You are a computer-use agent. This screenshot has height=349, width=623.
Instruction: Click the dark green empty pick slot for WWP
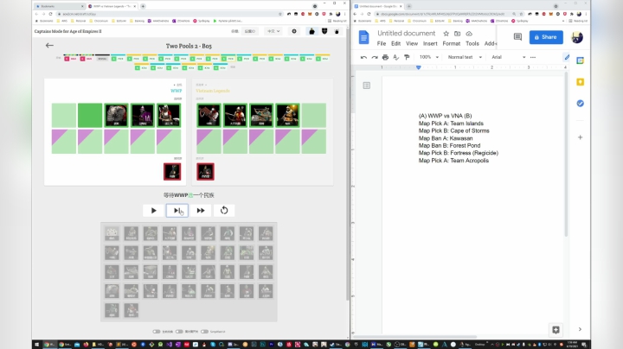pos(90,116)
